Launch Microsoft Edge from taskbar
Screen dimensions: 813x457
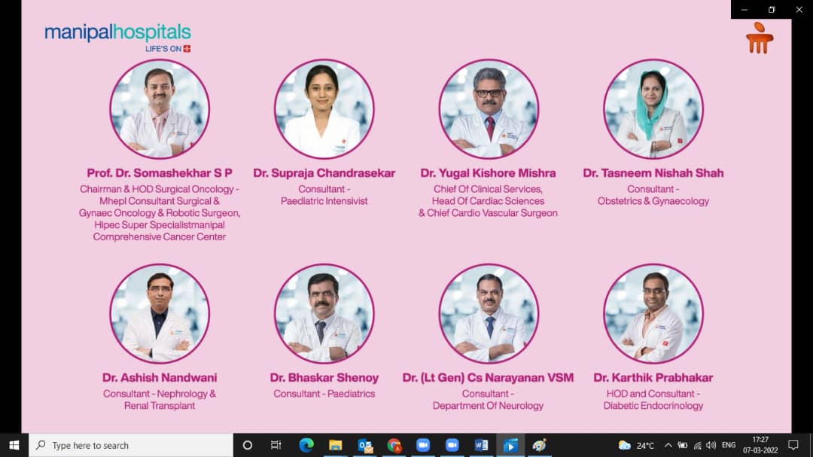[x=306, y=445]
